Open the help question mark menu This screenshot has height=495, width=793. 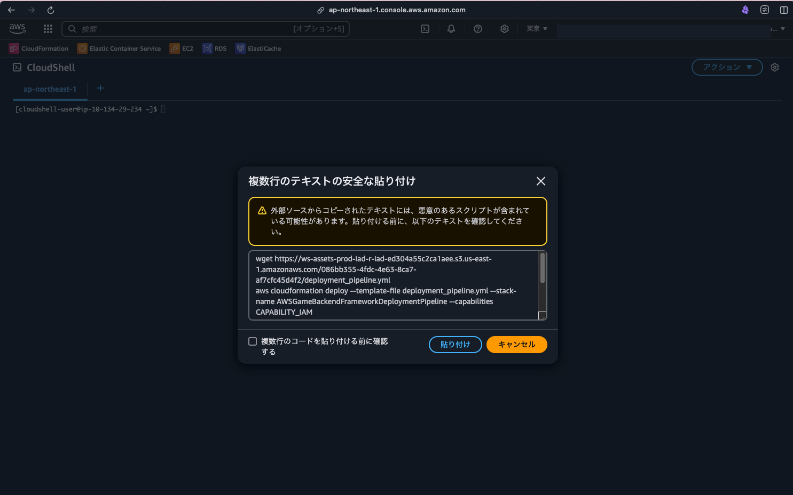tap(478, 29)
